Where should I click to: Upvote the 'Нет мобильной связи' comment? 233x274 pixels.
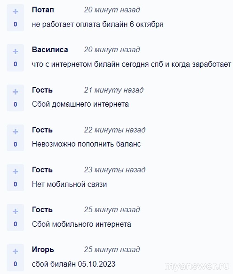click(x=15, y=172)
